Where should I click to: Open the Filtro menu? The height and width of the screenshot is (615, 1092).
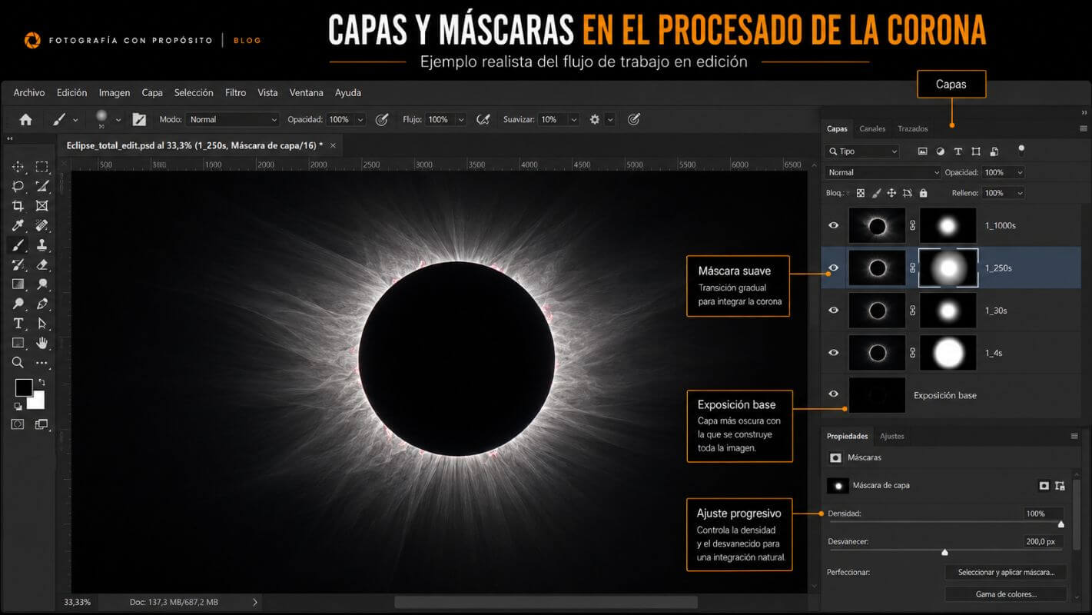pyautogui.click(x=236, y=92)
